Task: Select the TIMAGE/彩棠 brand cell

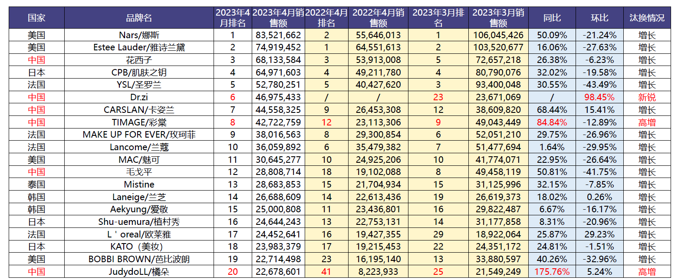Action: pos(139,122)
